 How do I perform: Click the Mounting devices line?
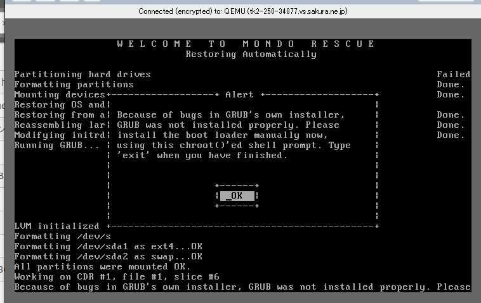pyautogui.click(x=60, y=95)
